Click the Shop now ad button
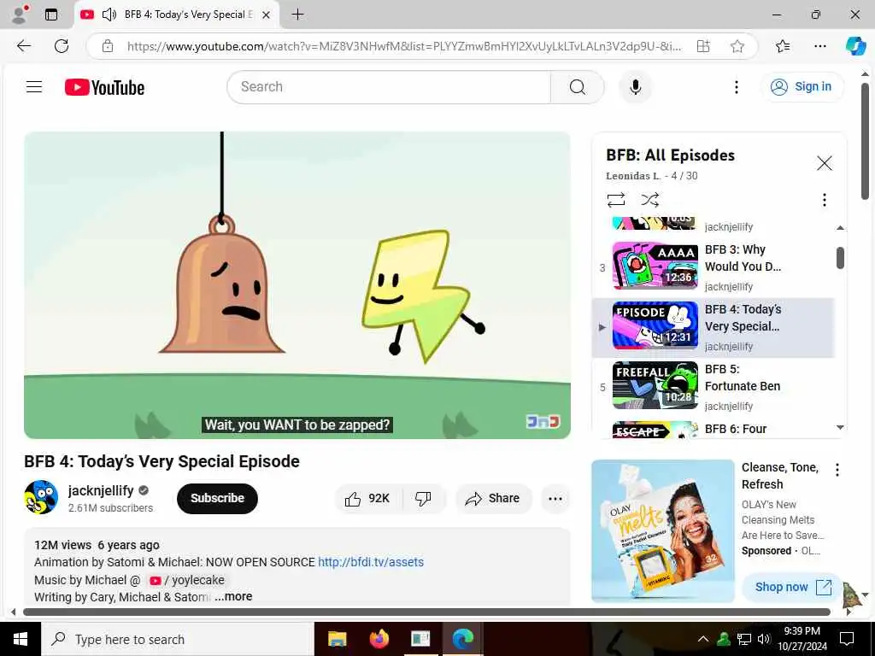Viewport: 875px width, 656px height. [x=792, y=587]
